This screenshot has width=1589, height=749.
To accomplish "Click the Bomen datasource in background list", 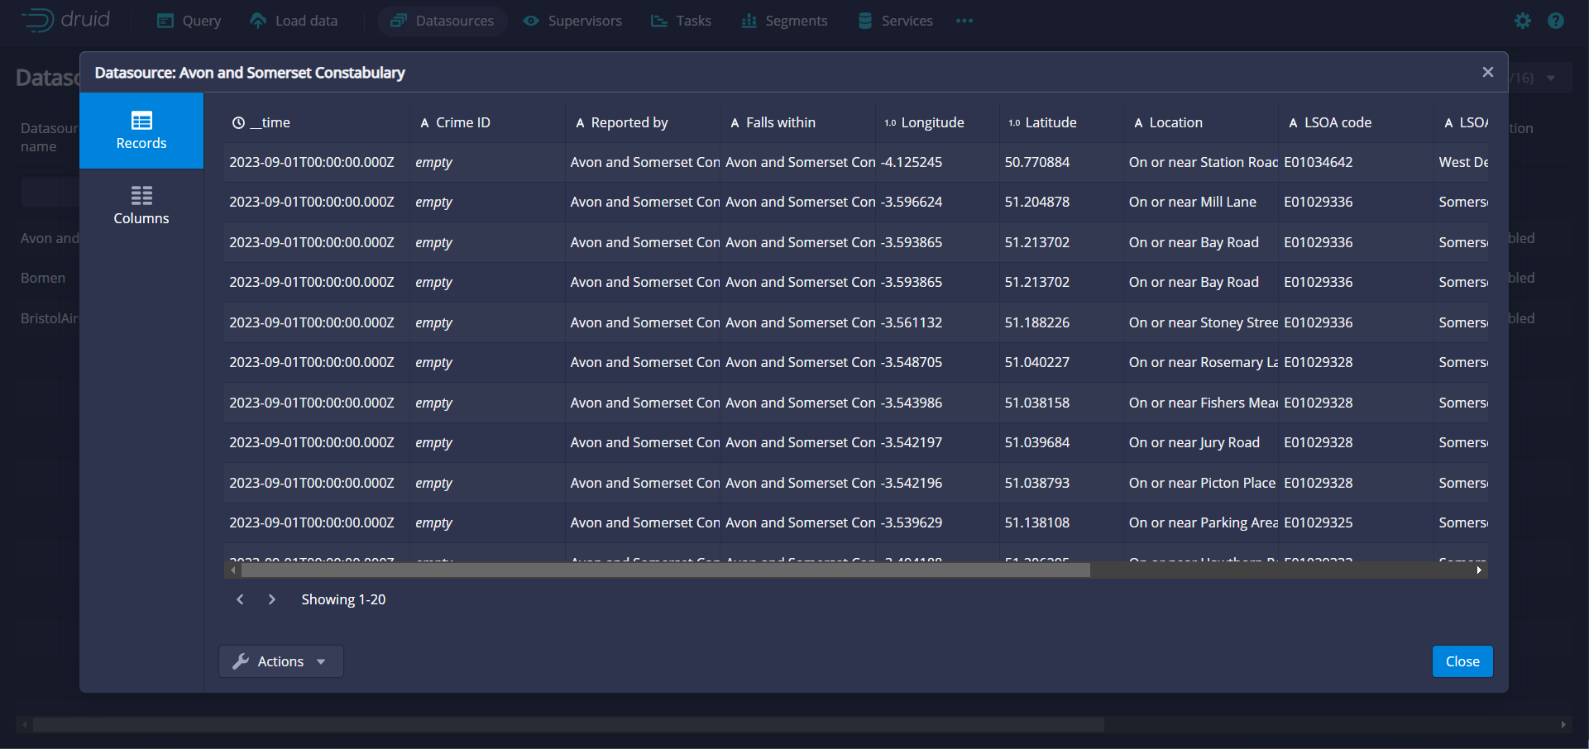I will click(x=43, y=278).
